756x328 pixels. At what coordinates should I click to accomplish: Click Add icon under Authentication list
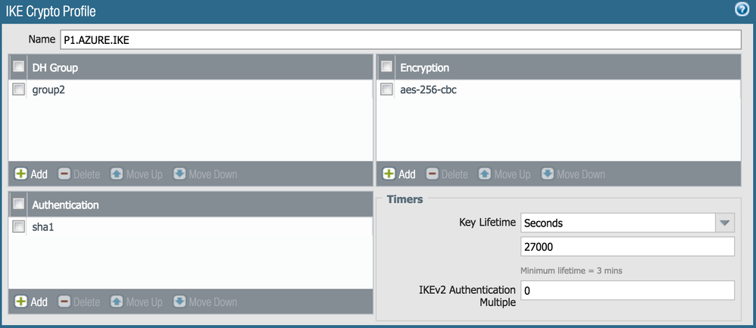point(21,301)
